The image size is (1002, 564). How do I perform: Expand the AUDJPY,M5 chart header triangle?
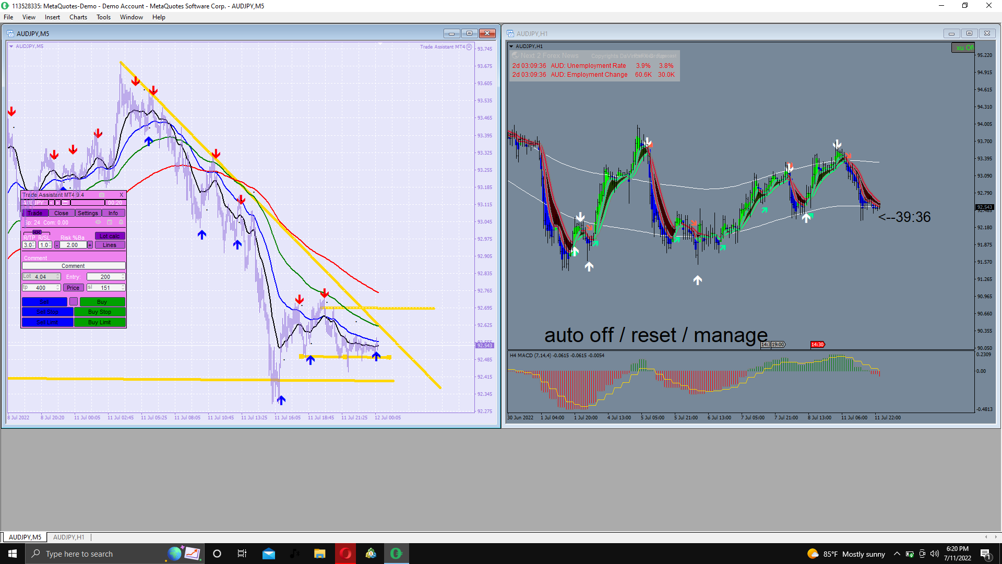click(x=11, y=46)
